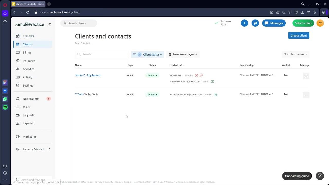Open manage menu for Jamie D. Appleseed
Screen dimensions: 329x185
click(306, 76)
